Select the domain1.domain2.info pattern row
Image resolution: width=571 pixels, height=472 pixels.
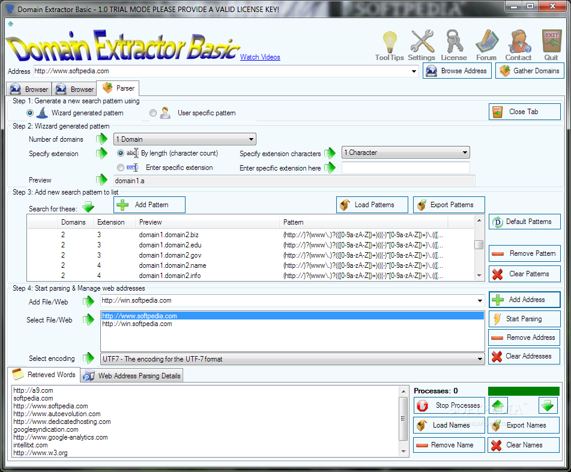point(250,276)
